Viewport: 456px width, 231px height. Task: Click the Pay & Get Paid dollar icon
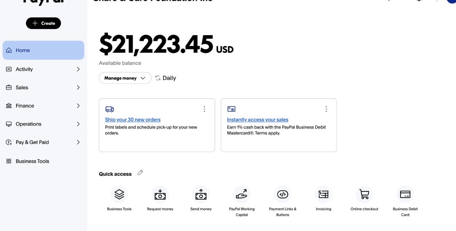pyautogui.click(x=9, y=142)
